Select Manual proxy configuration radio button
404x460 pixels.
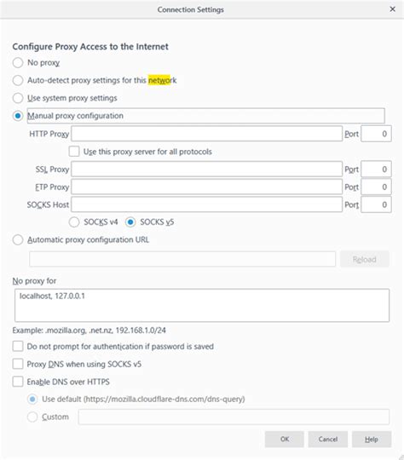pos(18,116)
